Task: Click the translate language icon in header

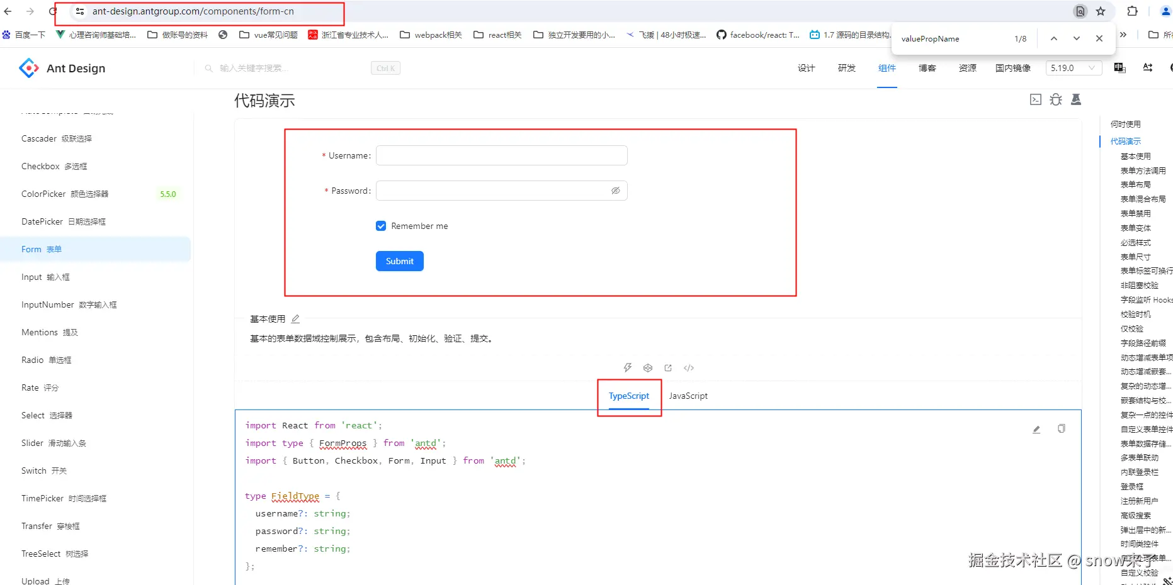Action: tap(1119, 68)
